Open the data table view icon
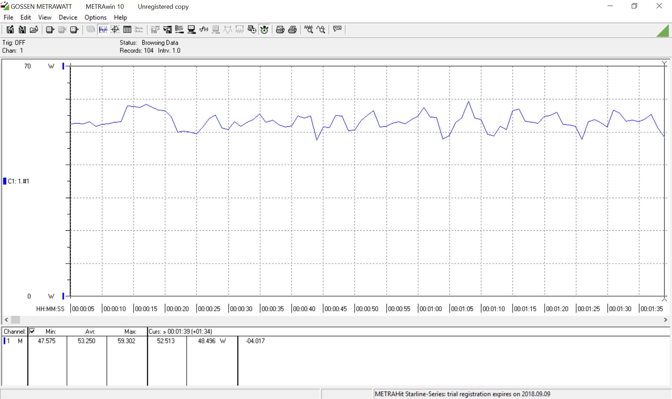This screenshot has height=399, width=672. (x=127, y=30)
